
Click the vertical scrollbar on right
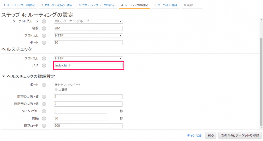pos(261,82)
